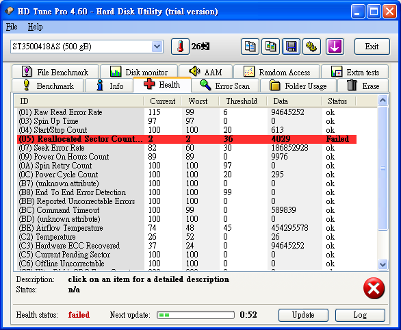Select the (C6) Offline Uncorrectable row
Image resolution: width=401 pixels, height=330 pixels.
(x=187, y=264)
